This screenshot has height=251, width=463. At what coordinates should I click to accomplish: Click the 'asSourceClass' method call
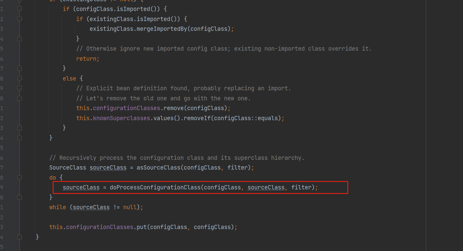click(x=159, y=167)
